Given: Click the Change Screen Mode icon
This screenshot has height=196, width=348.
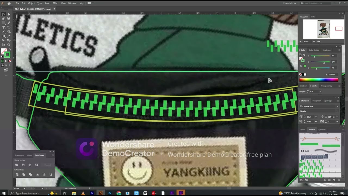Looking at the screenshot, I should click(x=6, y=70).
